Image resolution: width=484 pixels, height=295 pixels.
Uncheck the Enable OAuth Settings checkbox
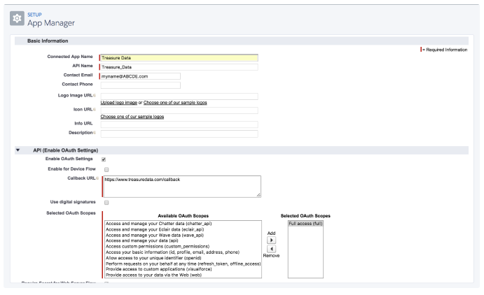[106, 160]
